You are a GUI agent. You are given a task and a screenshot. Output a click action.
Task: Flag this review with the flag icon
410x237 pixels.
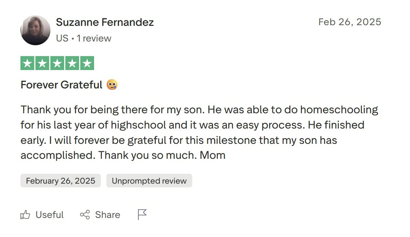[x=142, y=215]
